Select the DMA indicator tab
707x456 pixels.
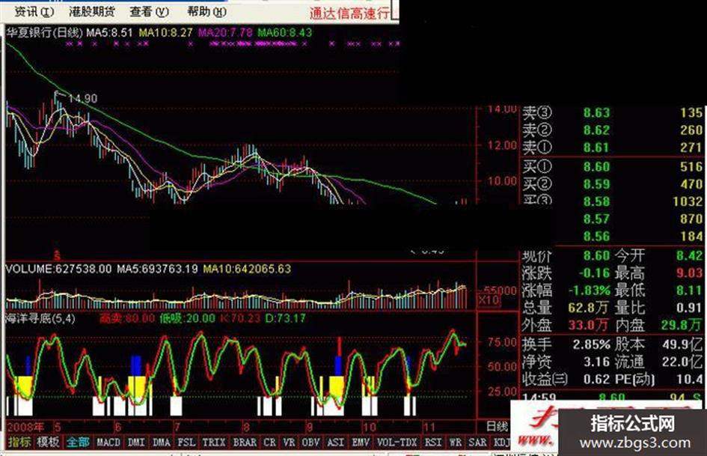[x=161, y=442]
